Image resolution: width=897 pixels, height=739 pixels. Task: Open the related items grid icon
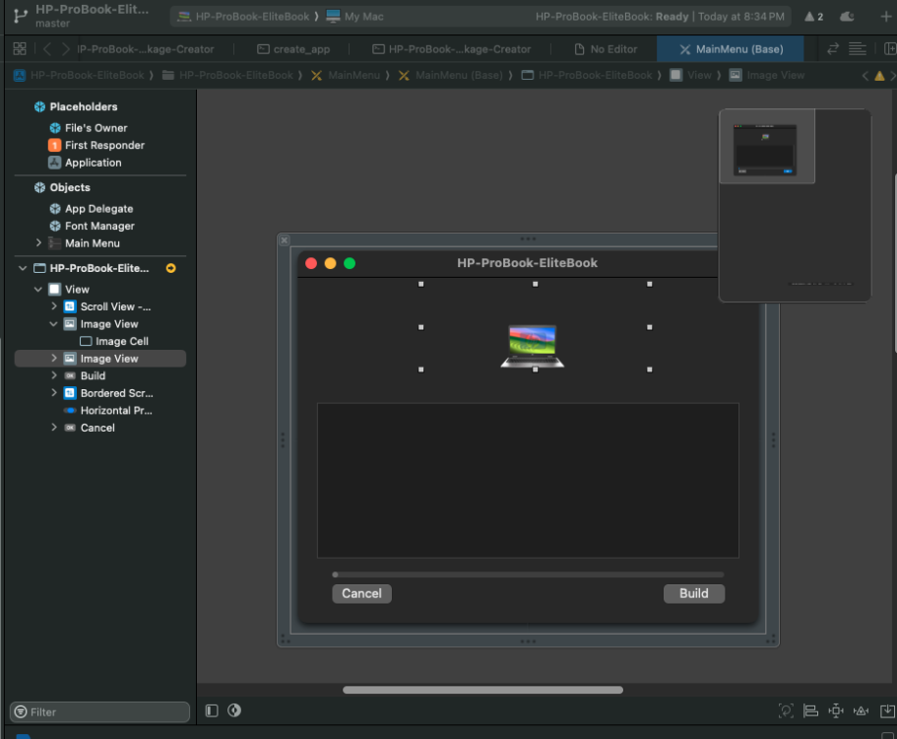(x=20, y=48)
